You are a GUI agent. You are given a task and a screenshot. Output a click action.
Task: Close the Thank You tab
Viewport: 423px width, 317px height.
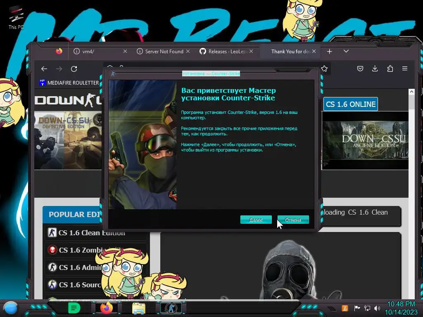point(314,51)
